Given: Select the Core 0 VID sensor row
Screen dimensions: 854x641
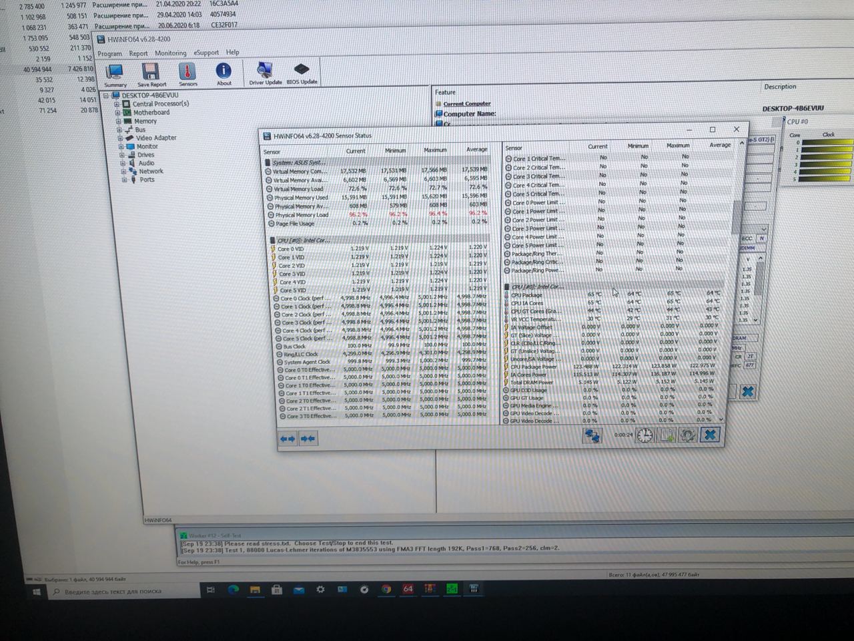Looking at the screenshot, I should pos(379,248).
